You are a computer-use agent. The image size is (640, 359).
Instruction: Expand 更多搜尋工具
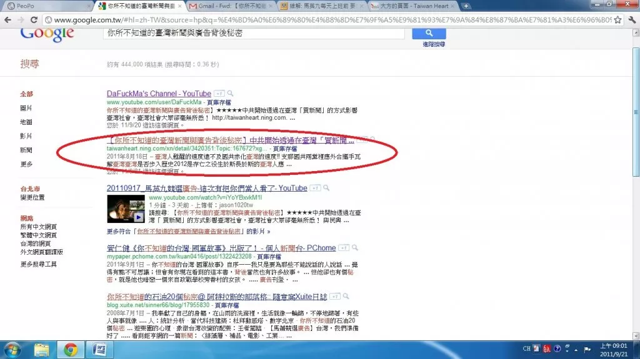click(38, 264)
